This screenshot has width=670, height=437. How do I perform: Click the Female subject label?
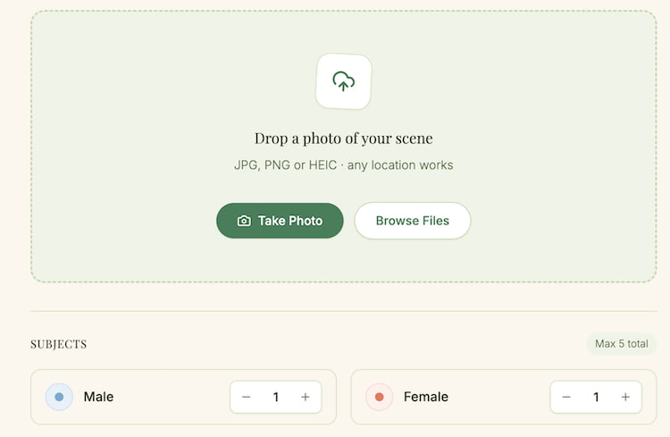pyautogui.click(x=426, y=397)
